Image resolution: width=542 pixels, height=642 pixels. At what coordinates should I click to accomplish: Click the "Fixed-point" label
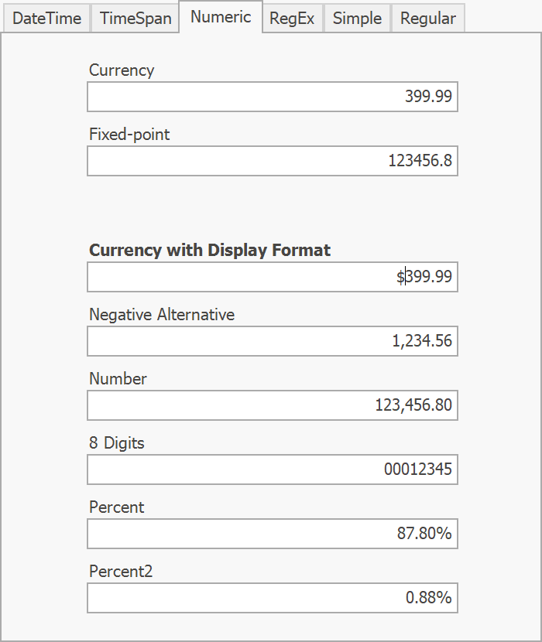(x=129, y=134)
